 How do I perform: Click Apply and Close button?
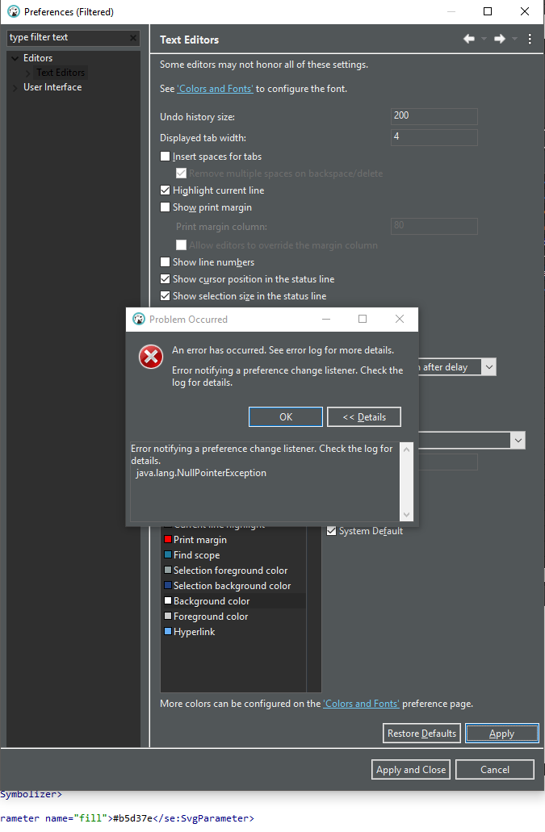(411, 770)
